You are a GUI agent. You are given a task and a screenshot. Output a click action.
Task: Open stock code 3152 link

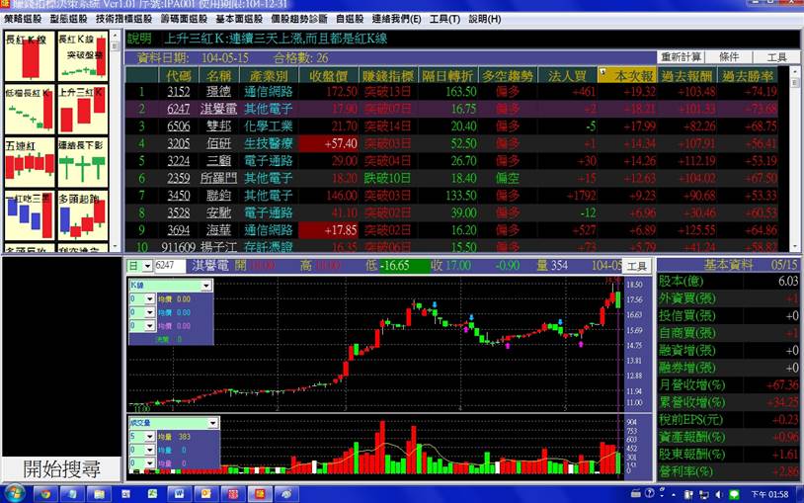pos(179,92)
